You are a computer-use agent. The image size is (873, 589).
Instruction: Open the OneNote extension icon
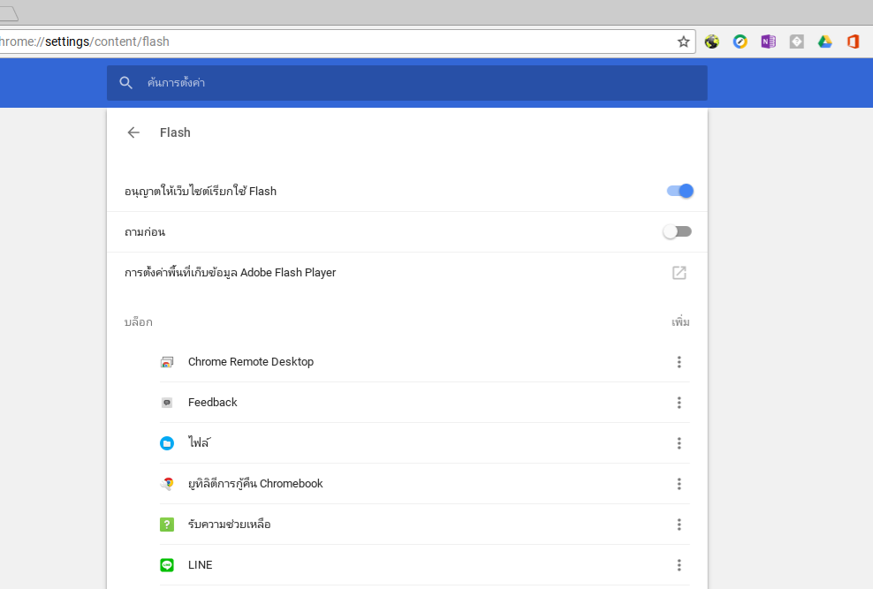click(x=768, y=42)
